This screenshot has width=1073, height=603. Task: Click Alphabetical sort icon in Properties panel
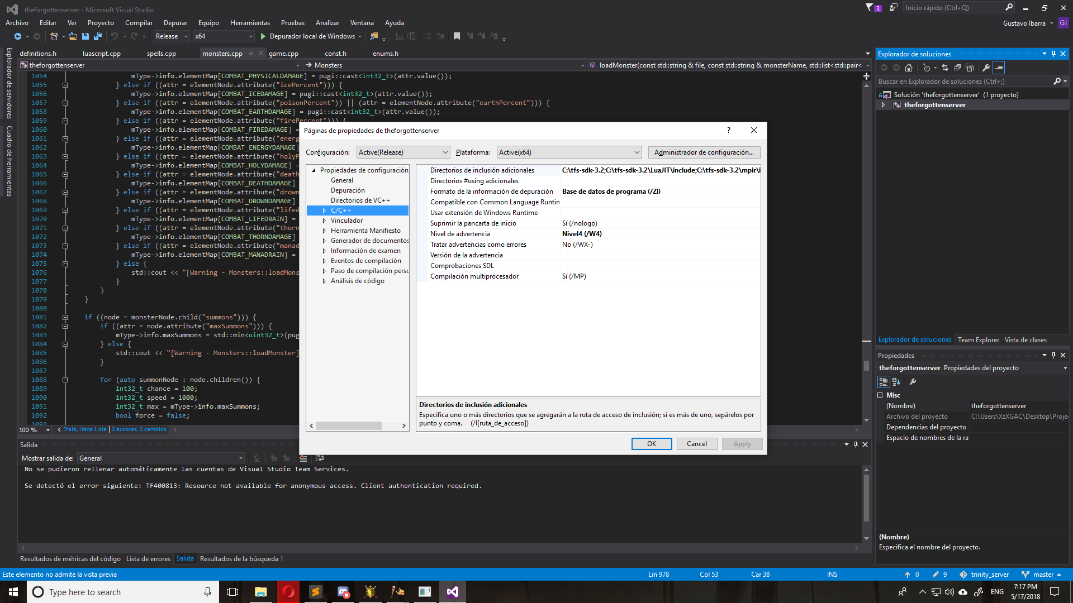click(x=896, y=382)
